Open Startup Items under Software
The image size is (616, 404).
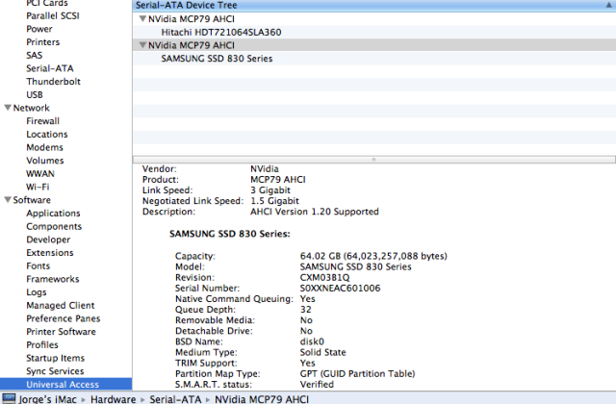(x=56, y=358)
